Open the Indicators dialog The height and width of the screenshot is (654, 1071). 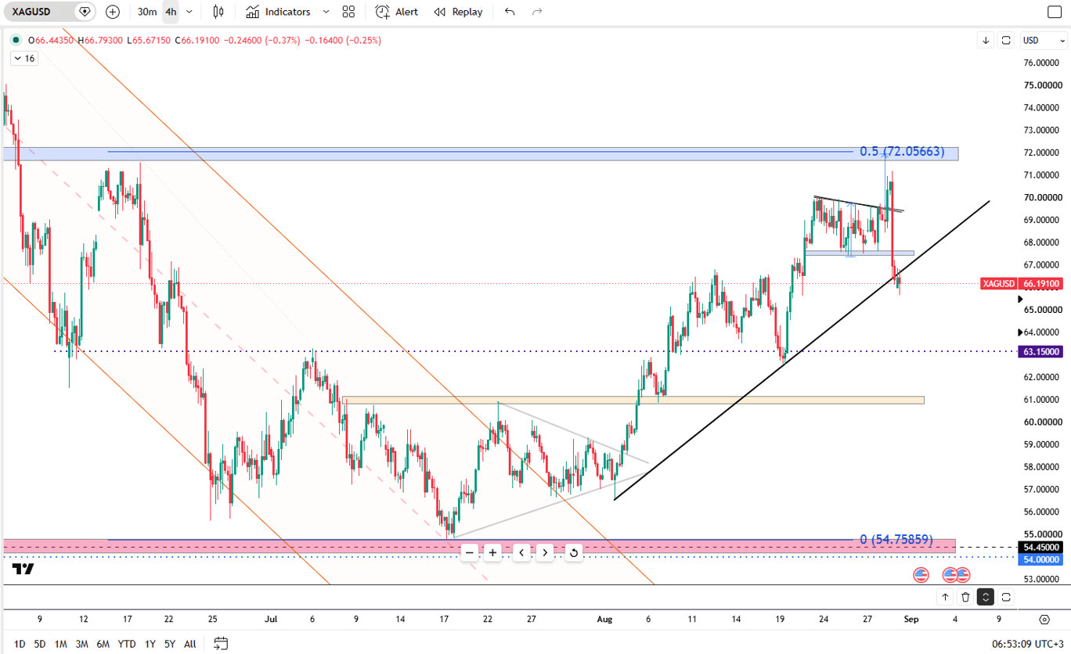click(x=278, y=12)
